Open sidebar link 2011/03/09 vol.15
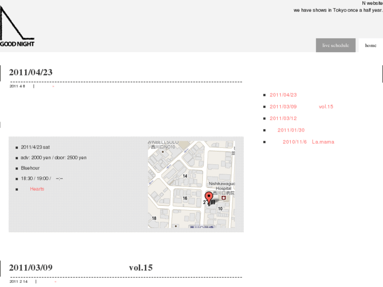 pos(301,107)
